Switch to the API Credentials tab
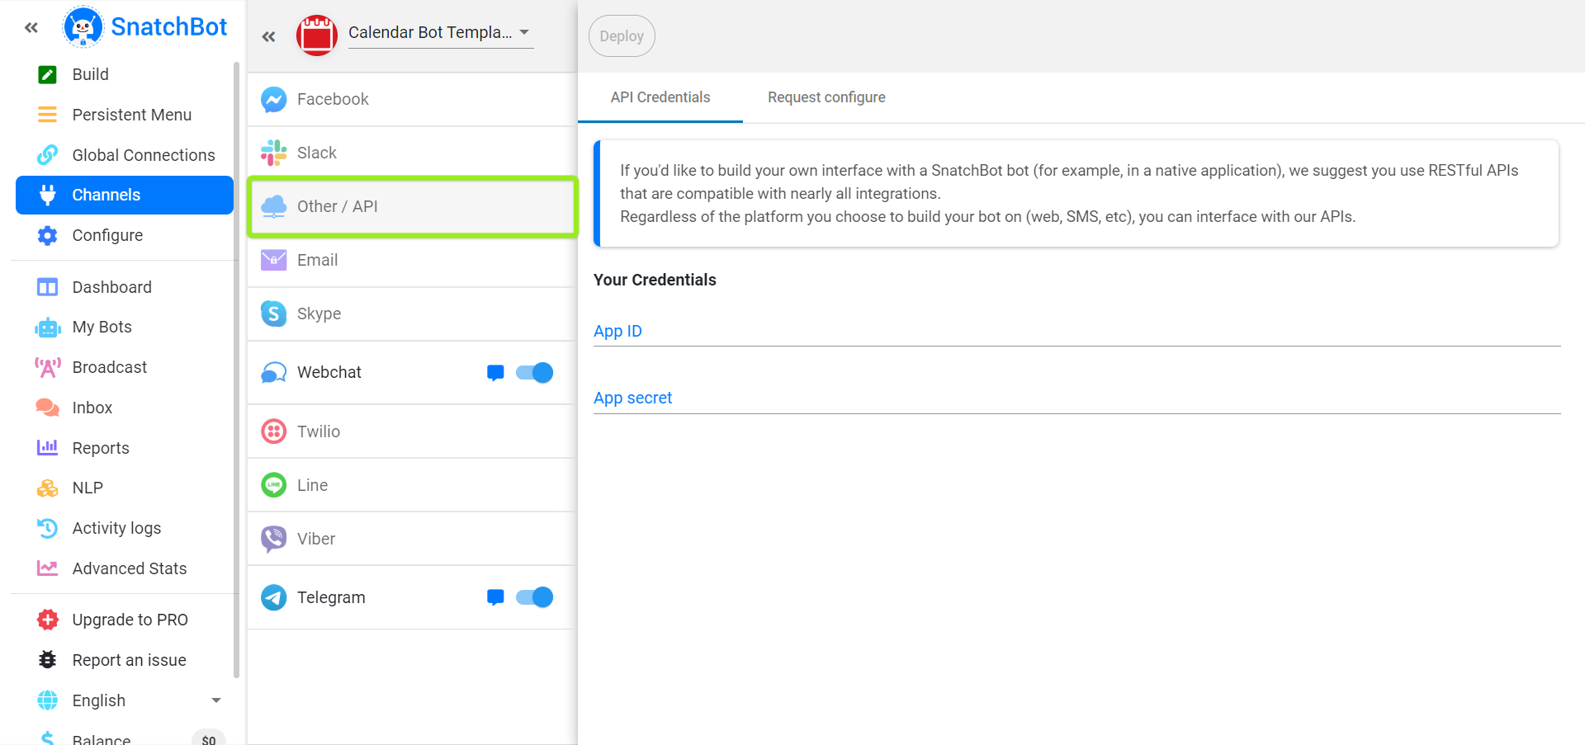 660,97
